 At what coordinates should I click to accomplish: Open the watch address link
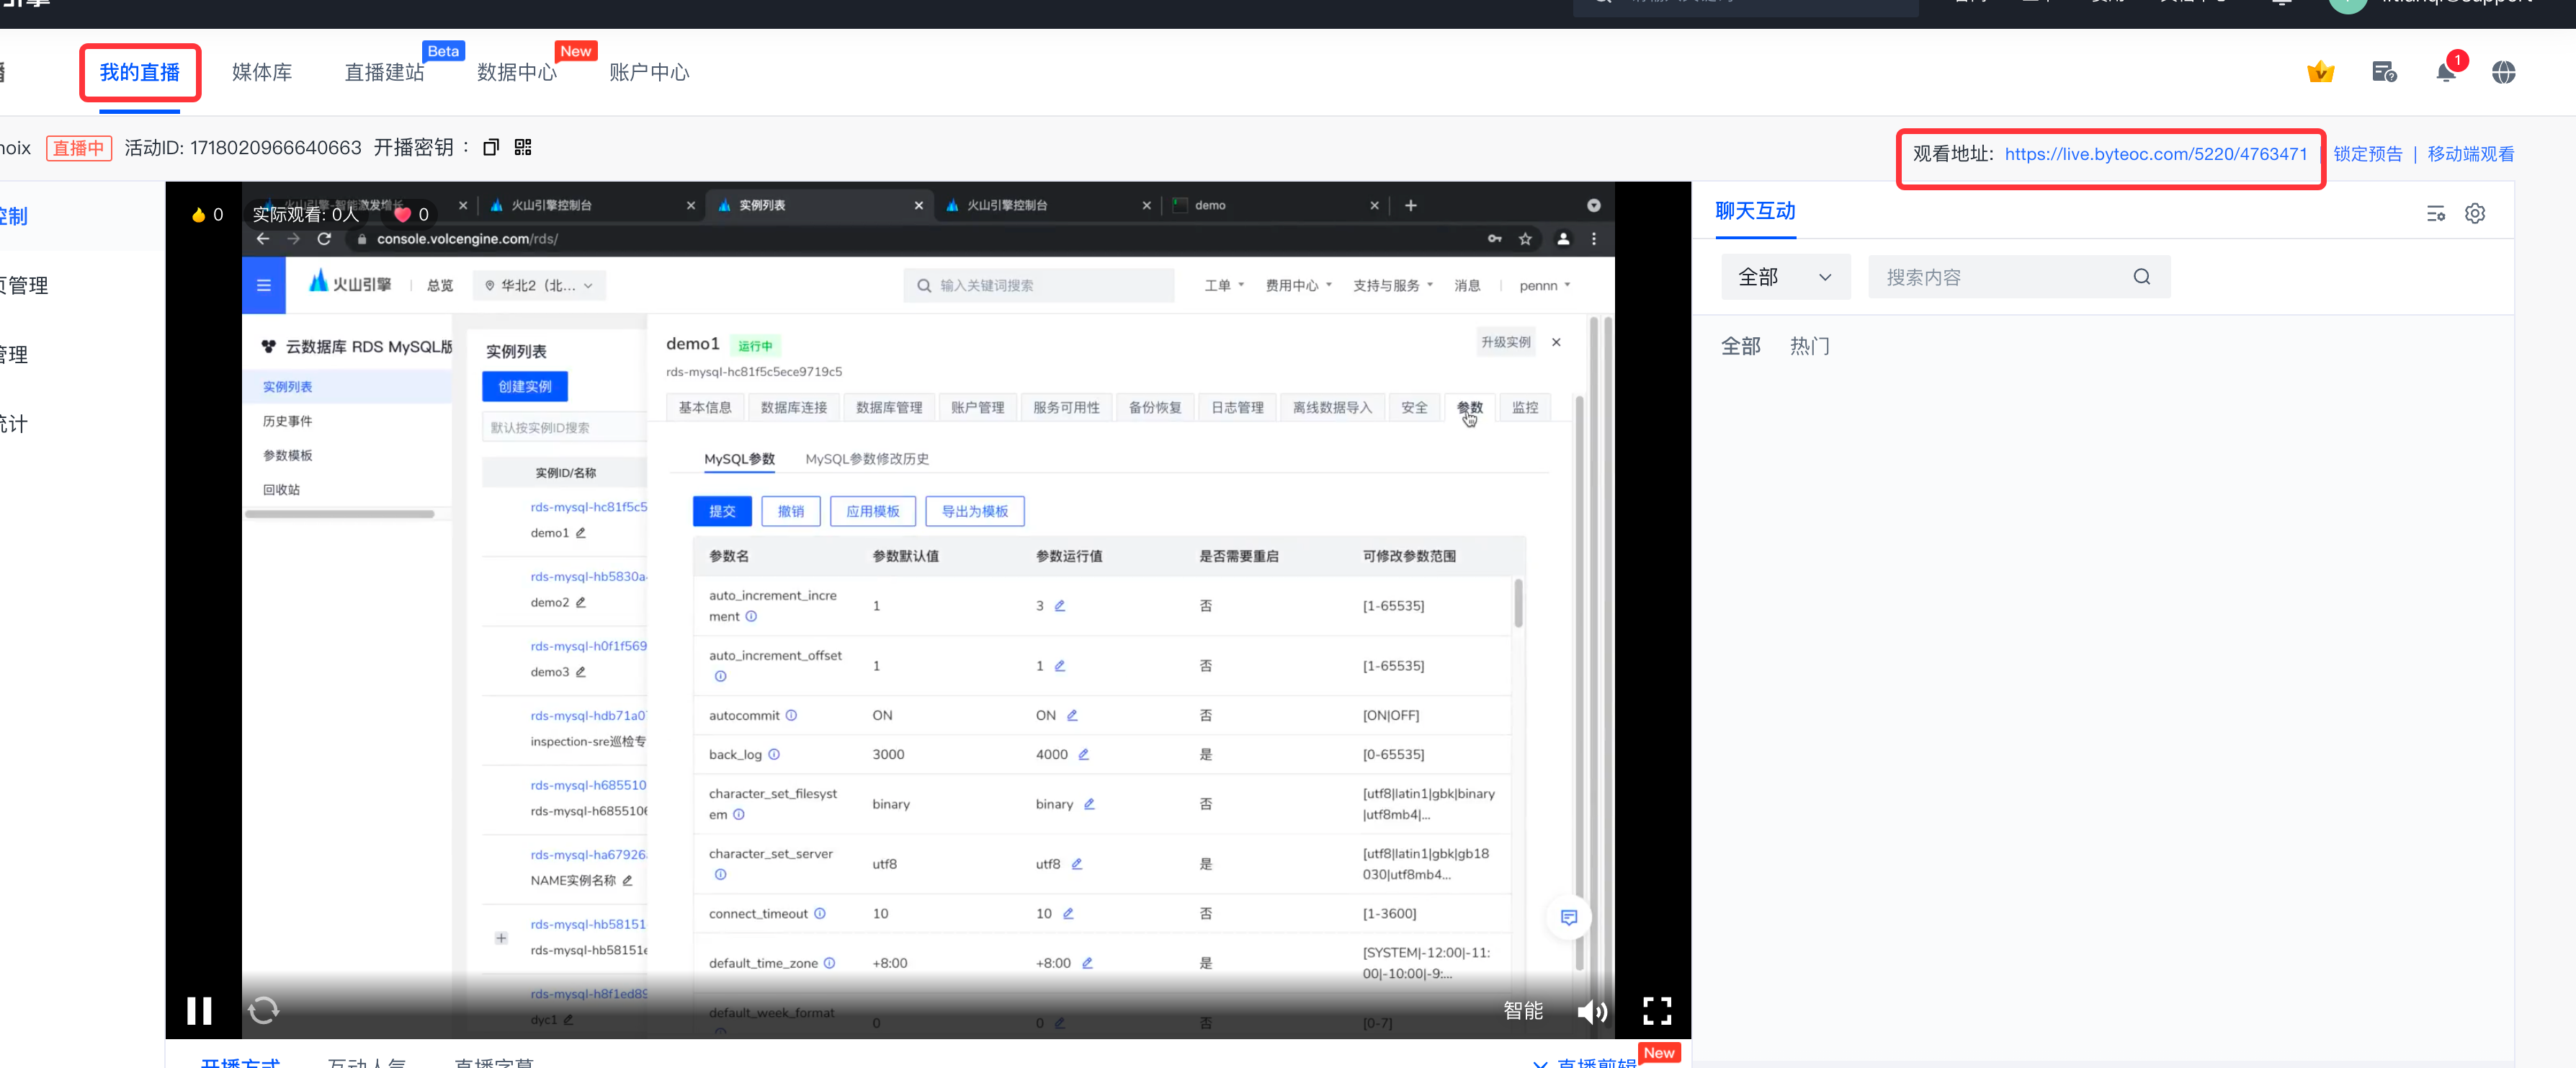pyautogui.click(x=2155, y=154)
